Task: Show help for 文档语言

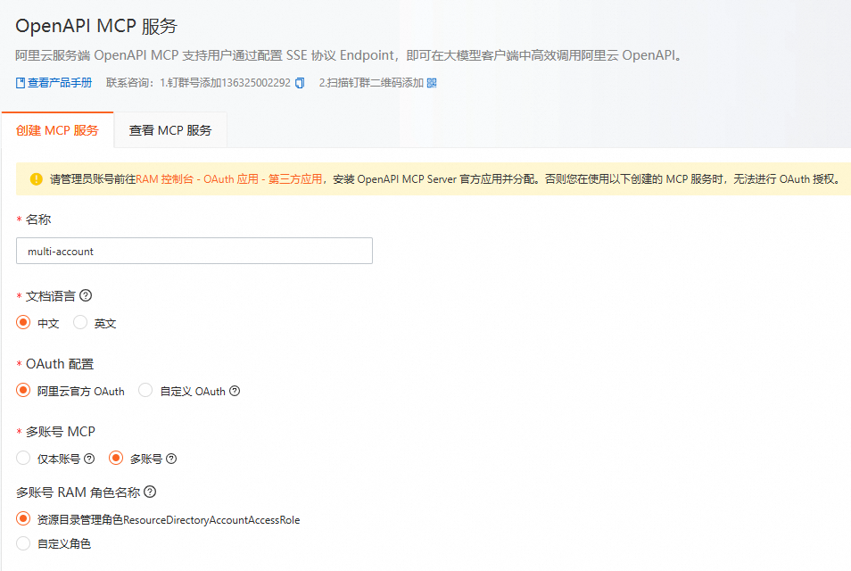Action: click(86, 296)
